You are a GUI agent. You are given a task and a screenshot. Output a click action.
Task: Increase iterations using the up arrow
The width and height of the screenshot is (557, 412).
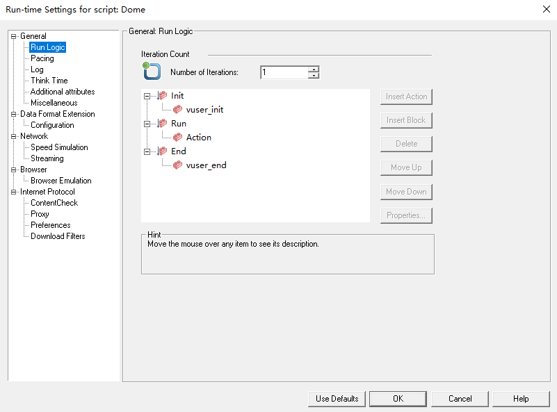pyautogui.click(x=312, y=69)
